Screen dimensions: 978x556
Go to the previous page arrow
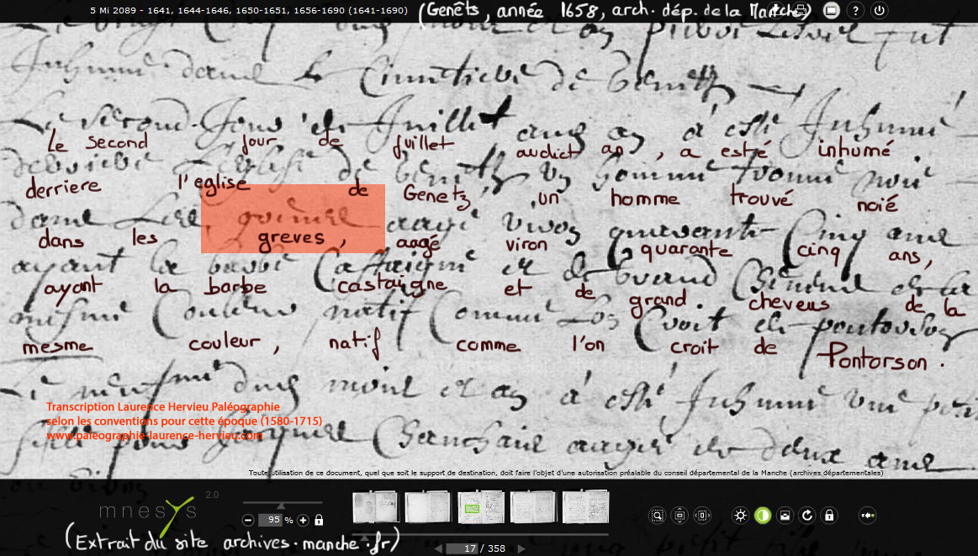click(438, 548)
